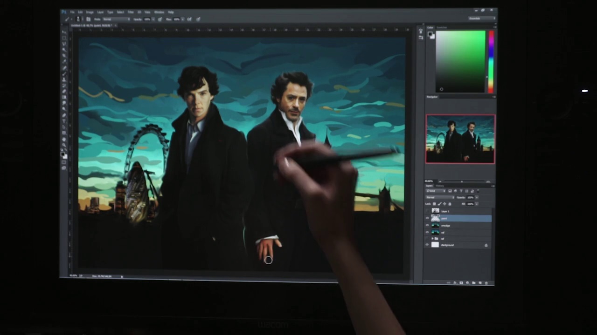This screenshot has height=335, width=597.
Task: Open the Window menu
Action: (159, 12)
